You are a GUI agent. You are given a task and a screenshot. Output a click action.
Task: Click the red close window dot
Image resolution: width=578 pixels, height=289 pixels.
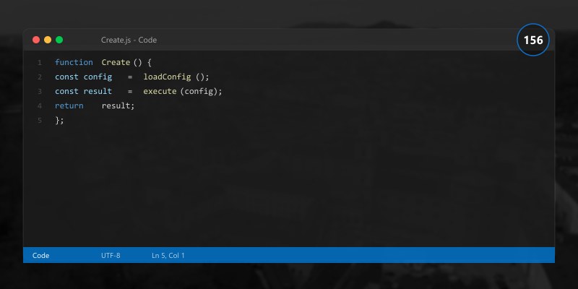36,40
